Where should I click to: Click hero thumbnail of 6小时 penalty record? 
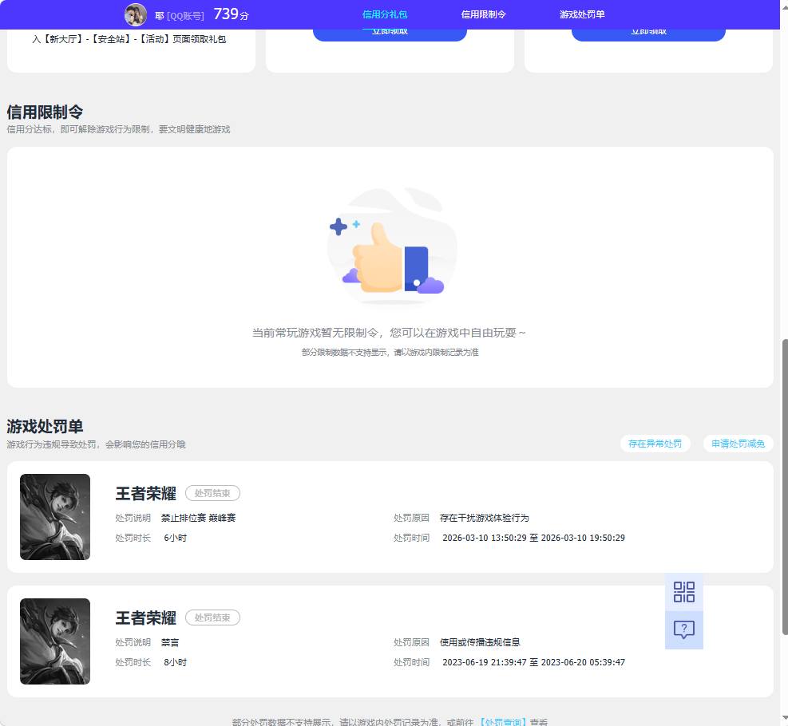55,517
